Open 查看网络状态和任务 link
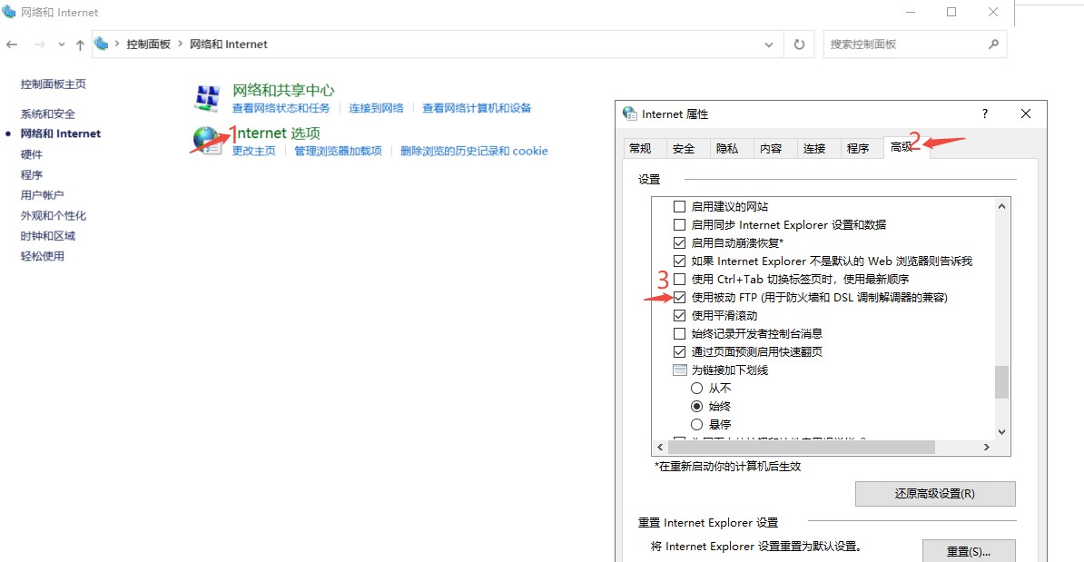This screenshot has width=1084, height=562. [x=281, y=108]
